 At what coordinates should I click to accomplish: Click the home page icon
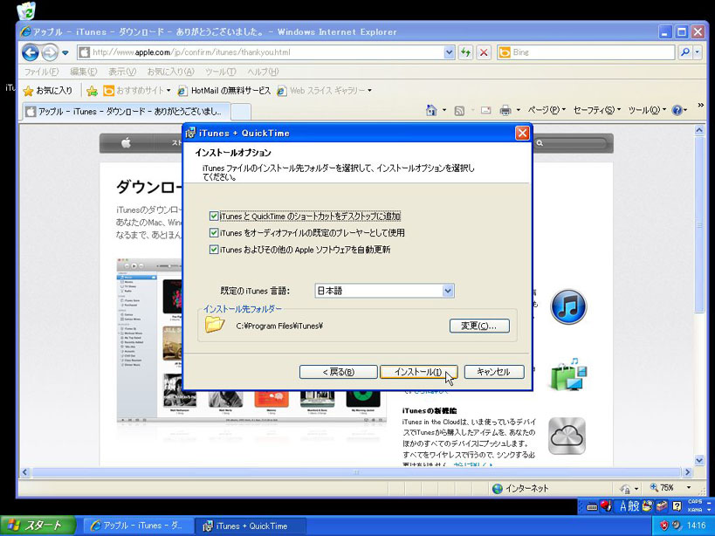(x=431, y=110)
